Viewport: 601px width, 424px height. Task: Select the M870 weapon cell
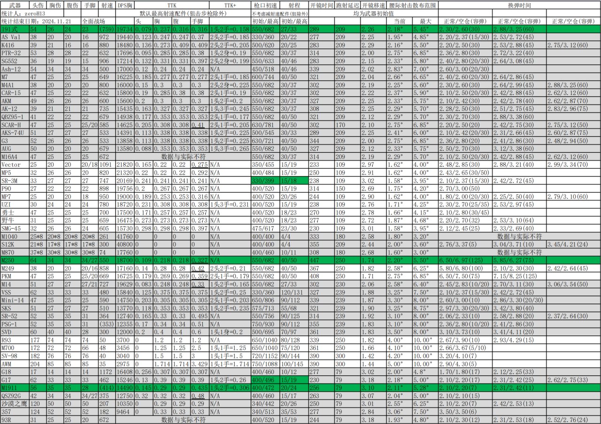14,252
